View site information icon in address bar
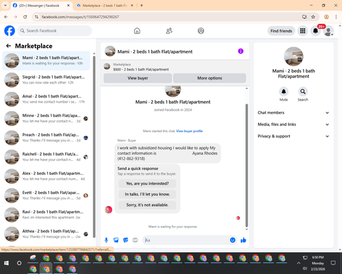Screen dimensions: 342x274 36,17
